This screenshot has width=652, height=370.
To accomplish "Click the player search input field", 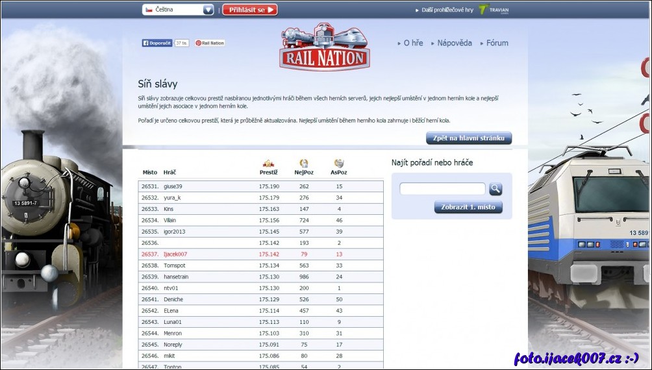I will point(442,189).
